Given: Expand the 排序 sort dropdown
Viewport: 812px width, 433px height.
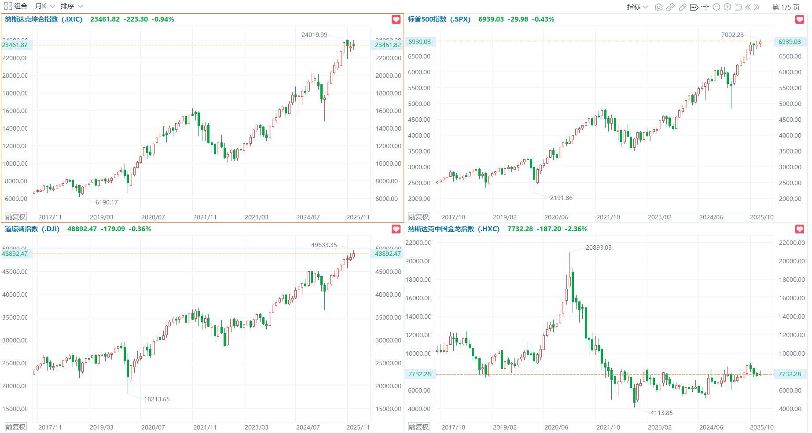Looking at the screenshot, I should (x=71, y=6).
